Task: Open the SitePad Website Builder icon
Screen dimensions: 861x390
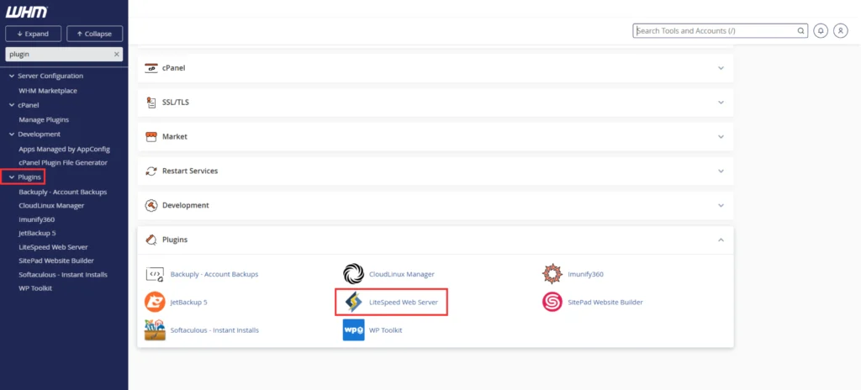Action: (x=552, y=302)
